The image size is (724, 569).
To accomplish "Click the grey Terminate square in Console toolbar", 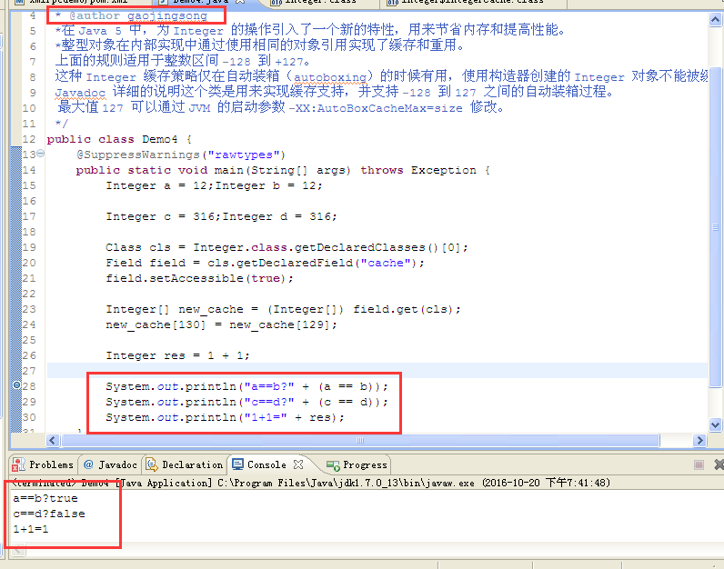I will coord(699,464).
